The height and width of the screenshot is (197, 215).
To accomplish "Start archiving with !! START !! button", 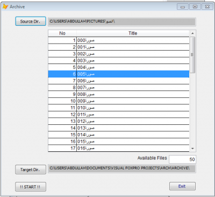I will [31, 187].
